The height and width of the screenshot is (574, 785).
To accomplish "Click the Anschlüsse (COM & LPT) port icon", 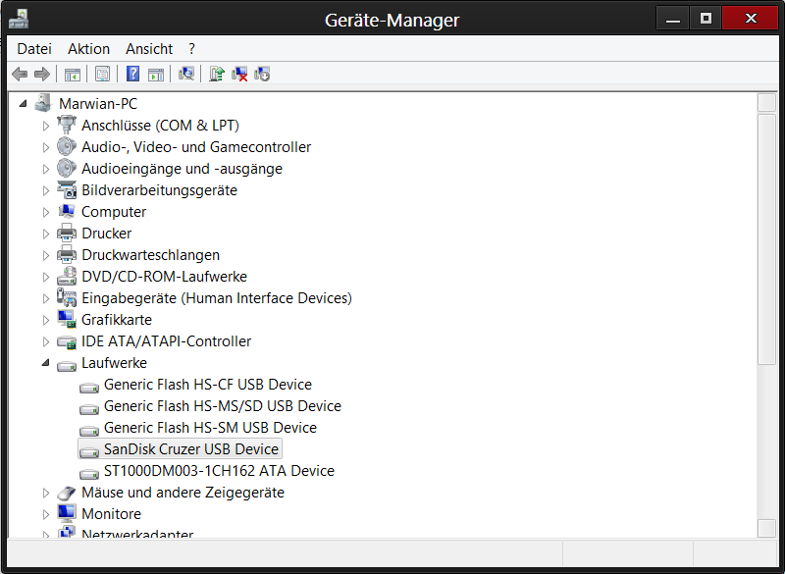I will [x=67, y=126].
